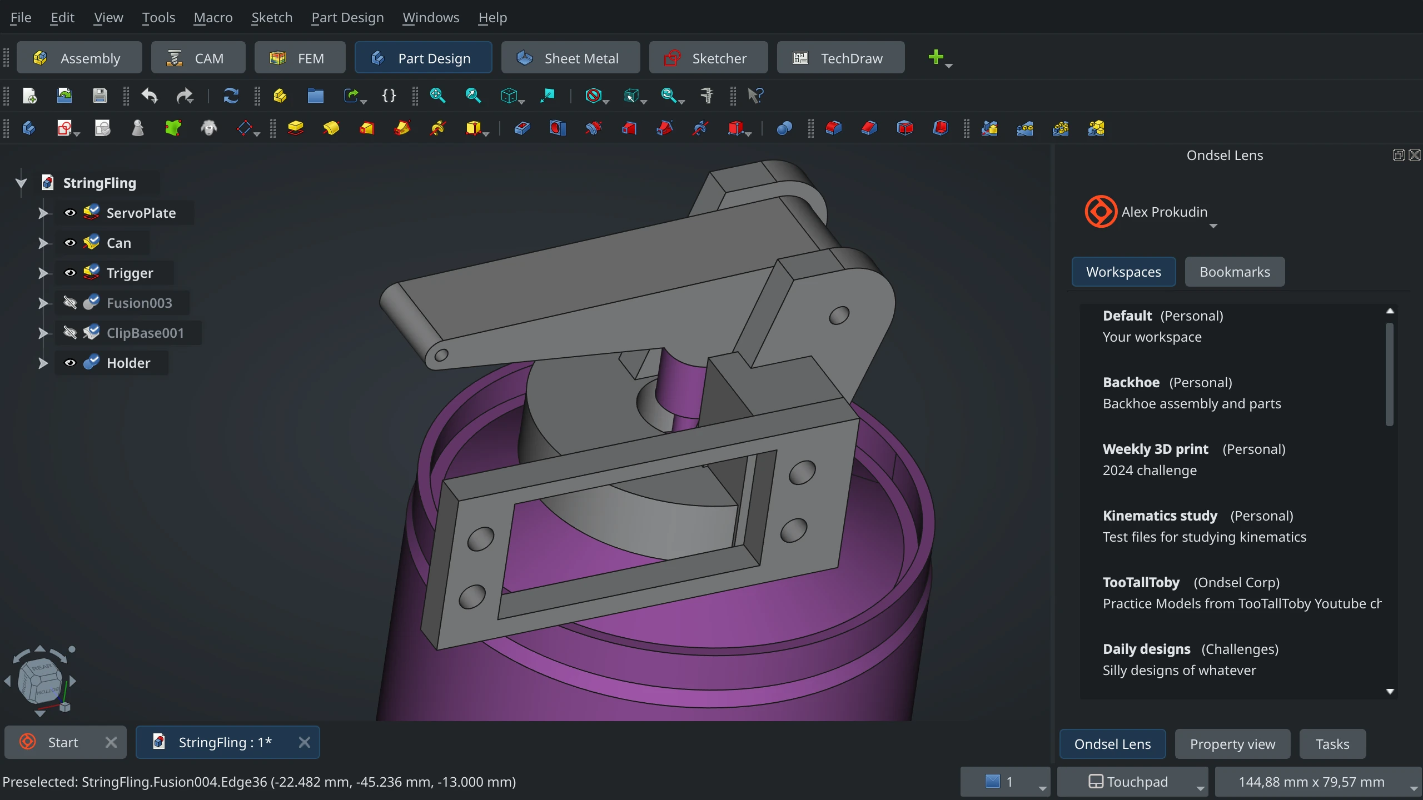1423x800 pixels.
Task: Toggle visibility of the Trigger component
Action: coord(69,273)
